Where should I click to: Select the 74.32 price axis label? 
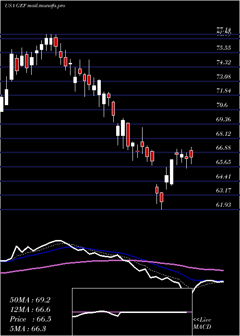pos(224,62)
